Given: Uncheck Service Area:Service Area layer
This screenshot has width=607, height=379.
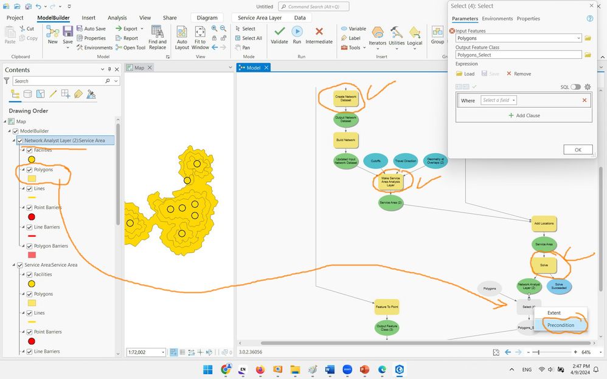Looking at the screenshot, I should coord(19,265).
